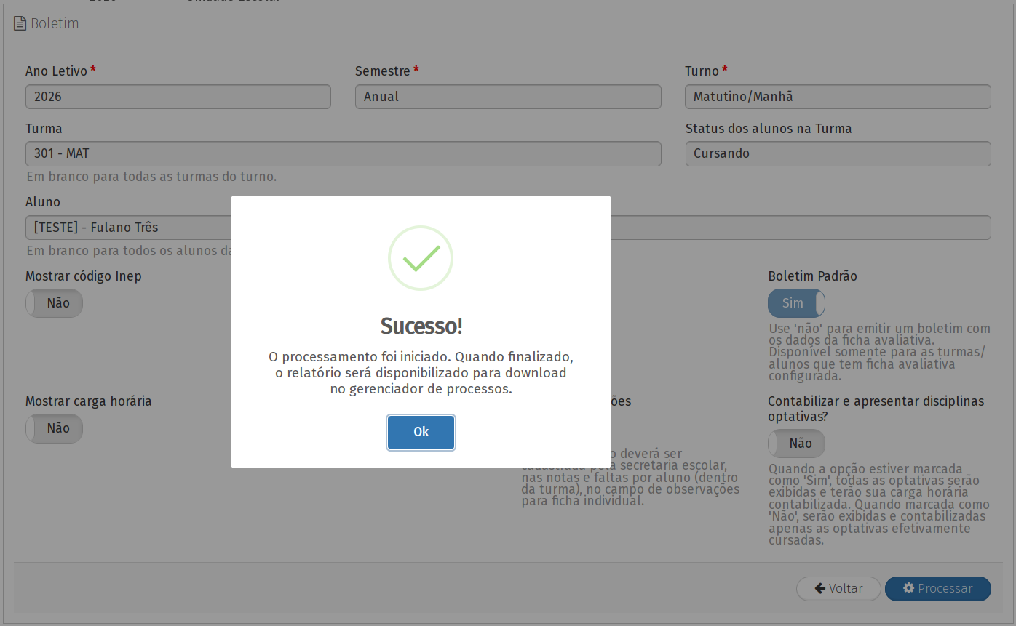1016x626 pixels.
Task: Toggle the optional disciplines (optativas) switch
Action: click(x=796, y=444)
